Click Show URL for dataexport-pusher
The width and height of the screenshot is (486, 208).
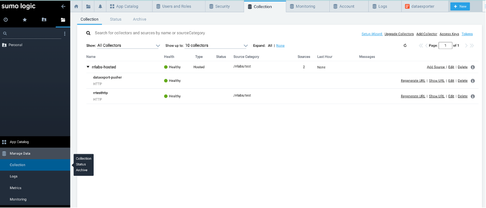437,81
